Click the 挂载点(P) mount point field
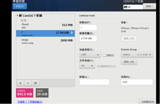Viewport: 160px width, 104px height. (x=88, y=28)
